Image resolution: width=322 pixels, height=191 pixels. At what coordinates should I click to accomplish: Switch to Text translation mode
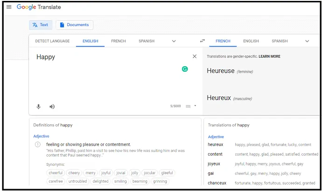click(x=41, y=25)
